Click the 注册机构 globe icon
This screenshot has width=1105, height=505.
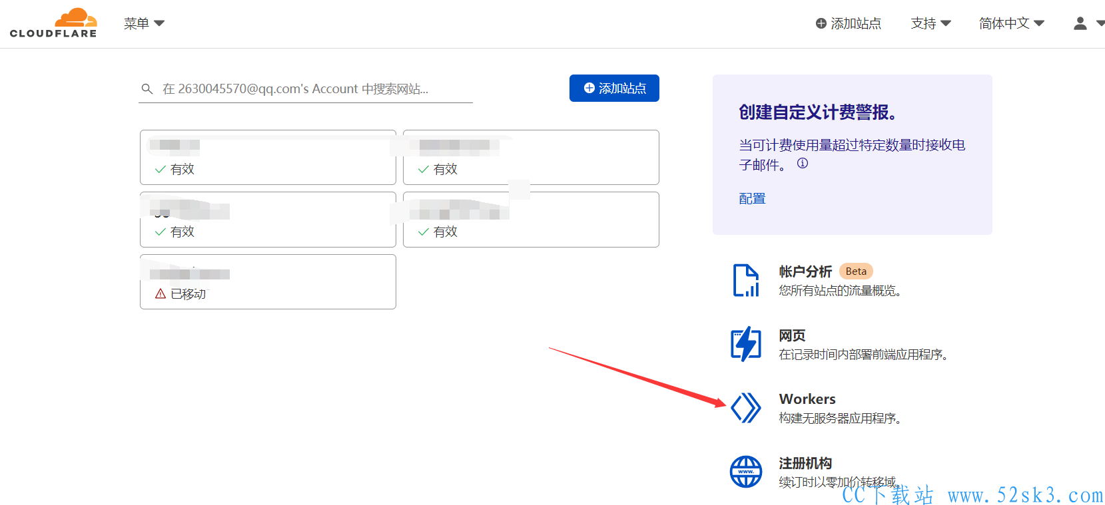pos(746,472)
